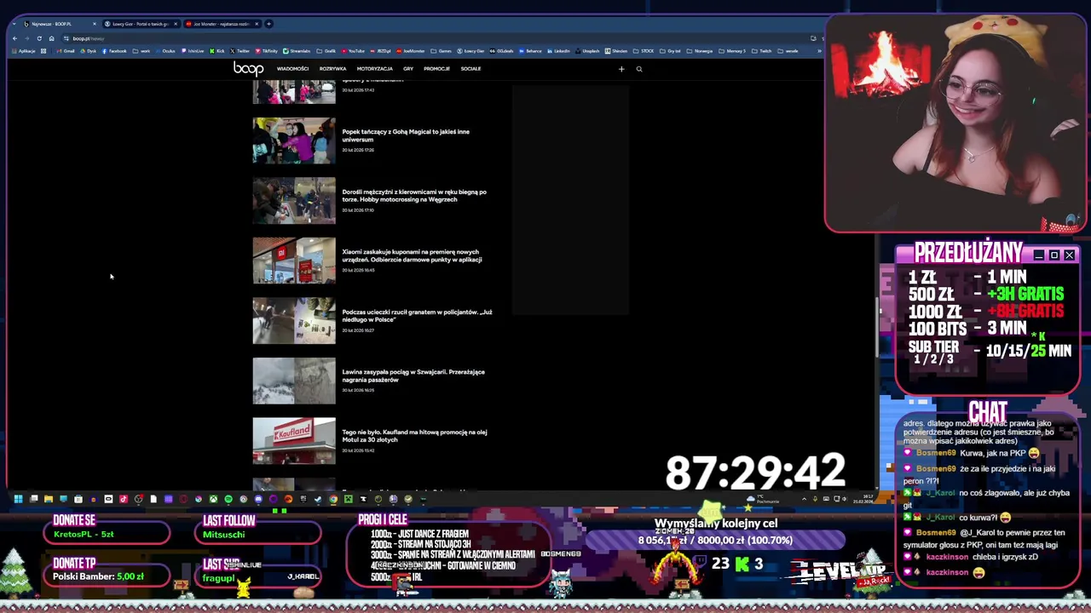1091x613 pixels.
Task: Open the Streamlabs bookmark
Action: click(x=297, y=51)
